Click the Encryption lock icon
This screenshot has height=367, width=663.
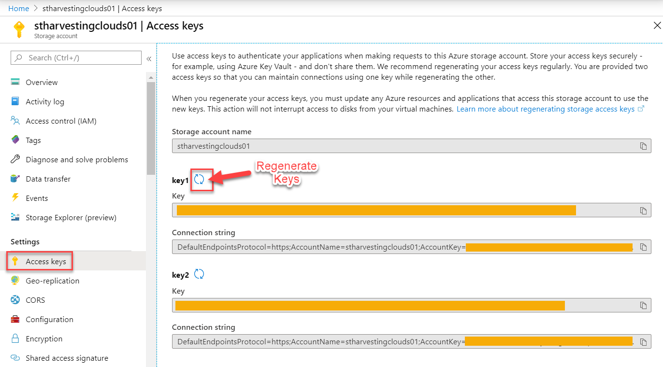pos(15,339)
